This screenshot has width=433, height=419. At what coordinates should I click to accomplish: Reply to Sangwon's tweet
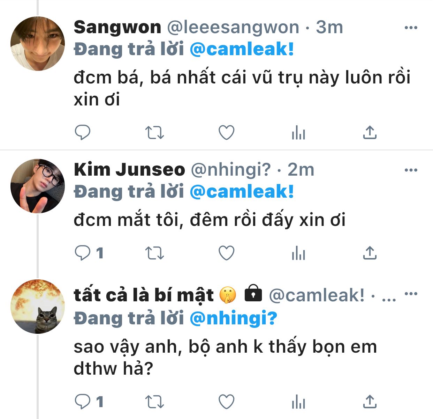pos(83,133)
